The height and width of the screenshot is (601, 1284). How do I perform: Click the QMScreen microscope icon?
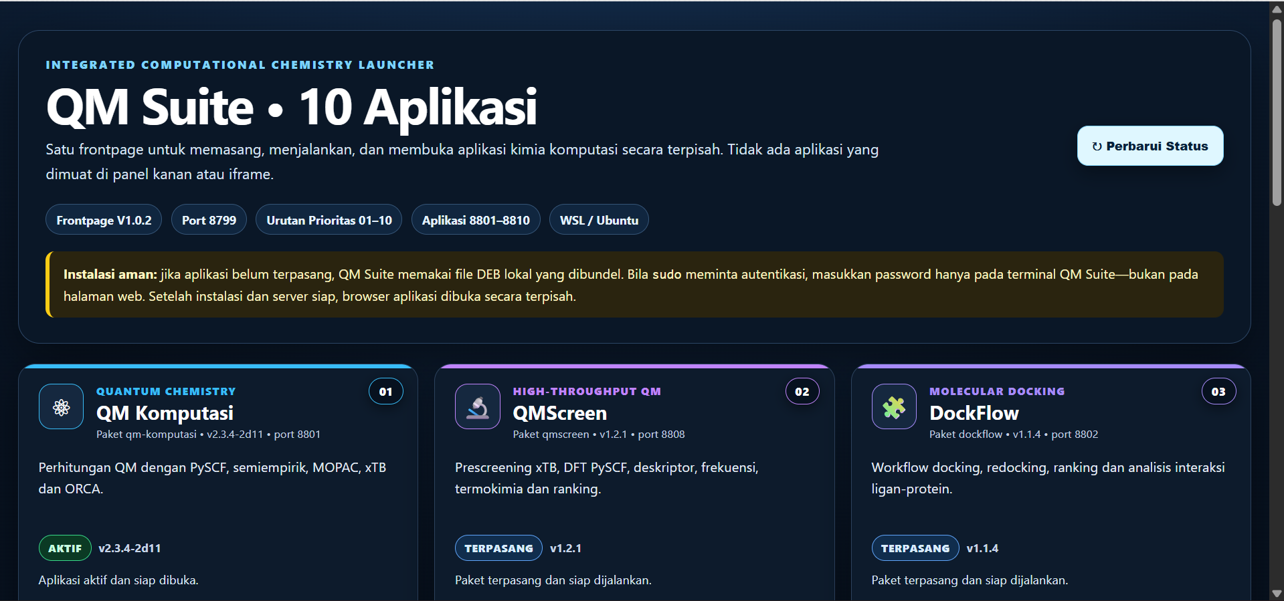478,406
